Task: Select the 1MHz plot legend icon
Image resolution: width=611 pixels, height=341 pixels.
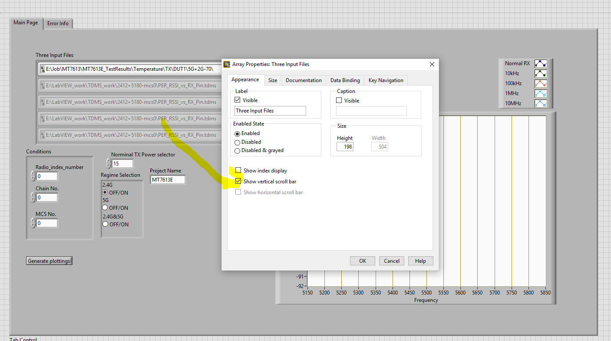Action: point(540,93)
